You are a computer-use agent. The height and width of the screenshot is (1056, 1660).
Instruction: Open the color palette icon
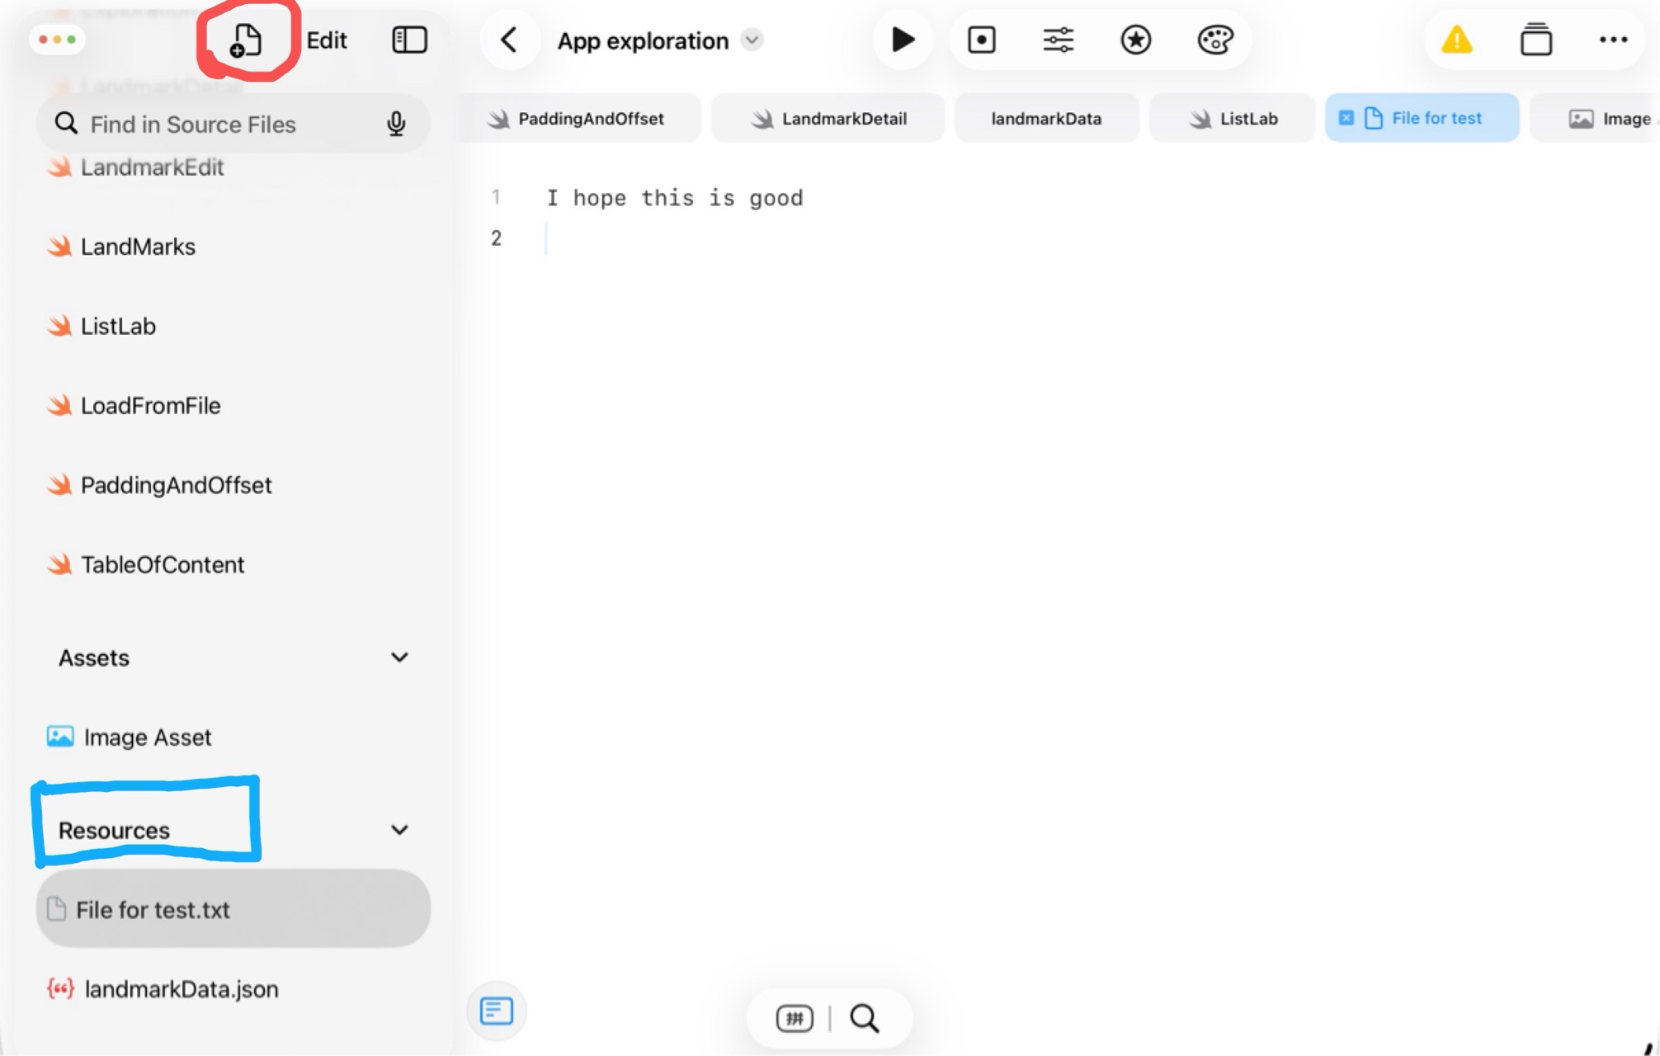[1214, 40]
